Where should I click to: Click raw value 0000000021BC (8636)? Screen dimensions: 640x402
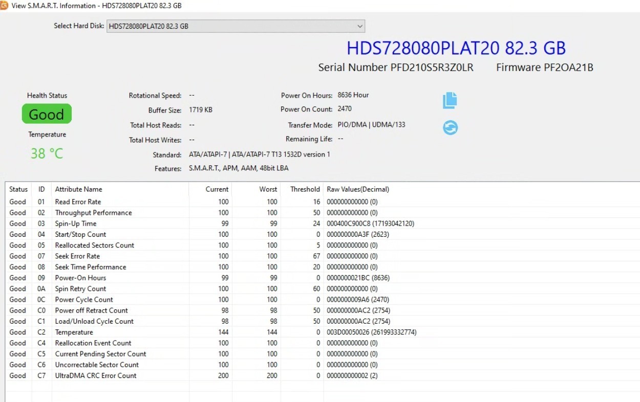(x=358, y=278)
